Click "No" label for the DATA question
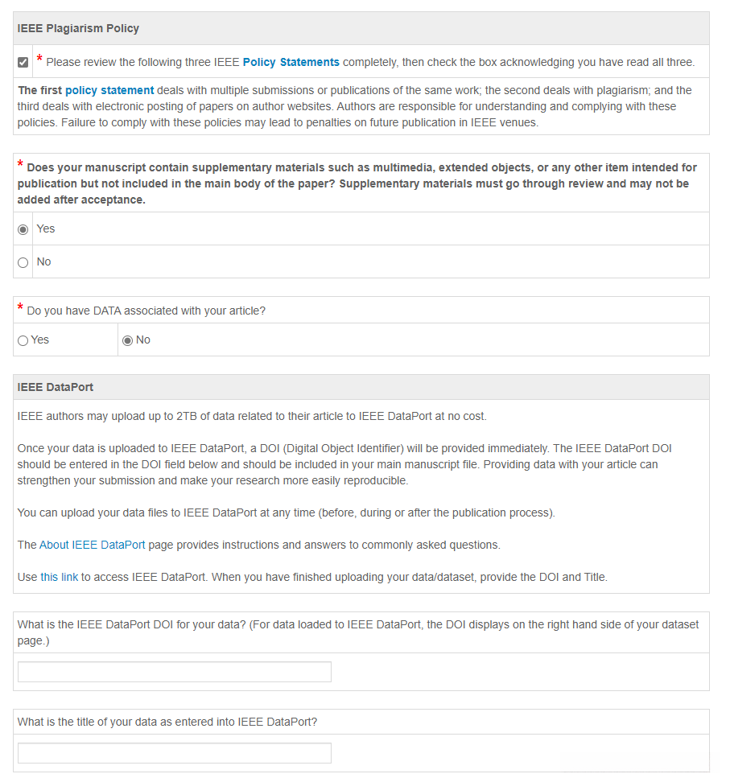Screen dimensions: 730x778 point(143,340)
